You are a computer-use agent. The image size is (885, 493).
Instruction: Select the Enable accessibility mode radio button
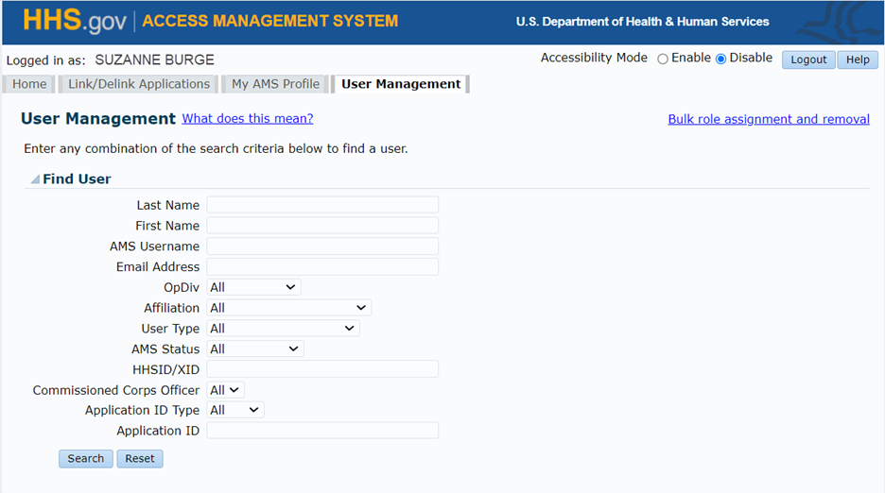(x=663, y=59)
